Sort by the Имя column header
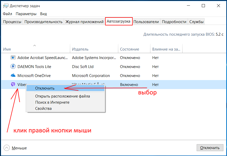Viewport: 227px width, 156px height. (36, 48)
